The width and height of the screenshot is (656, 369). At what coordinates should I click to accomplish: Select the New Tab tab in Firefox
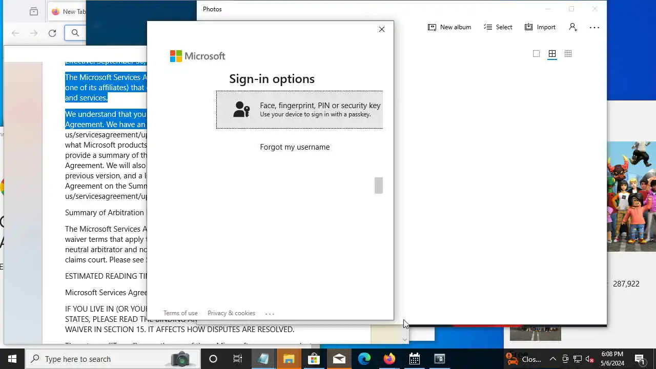[67, 11]
